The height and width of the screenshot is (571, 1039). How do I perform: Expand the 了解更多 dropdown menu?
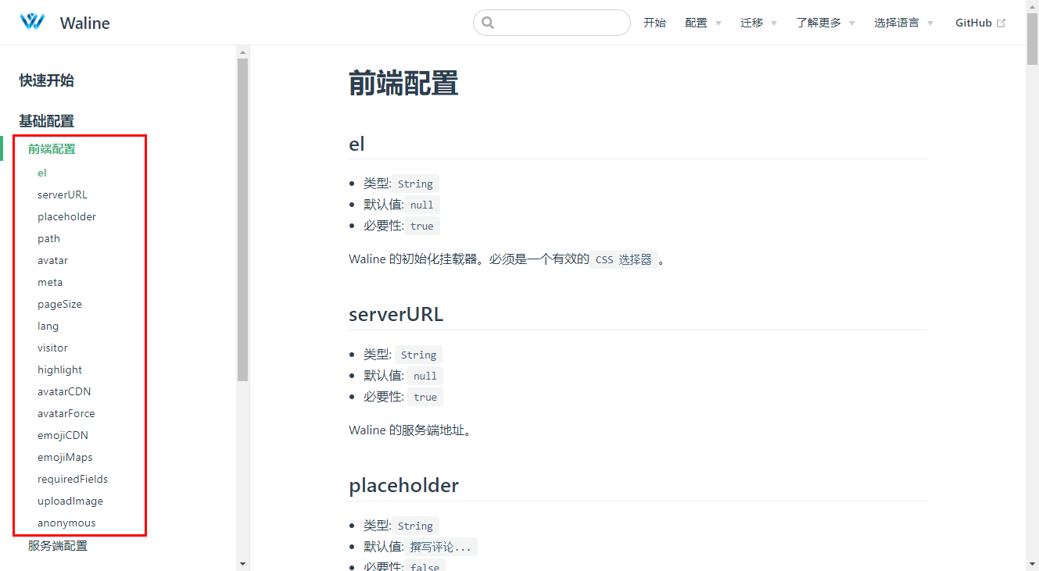[x=826, y=23]
